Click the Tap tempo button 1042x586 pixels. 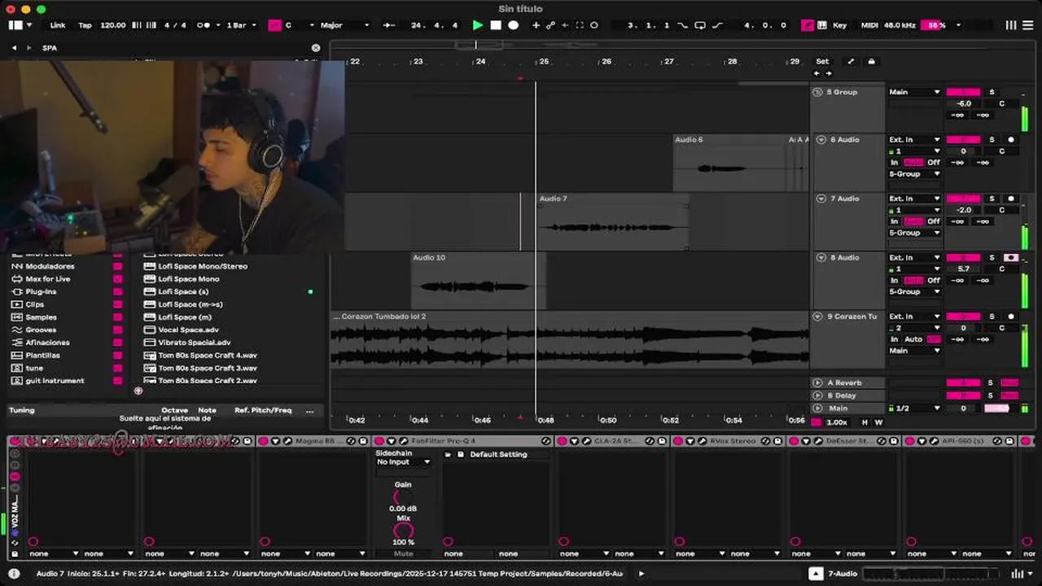85,25
